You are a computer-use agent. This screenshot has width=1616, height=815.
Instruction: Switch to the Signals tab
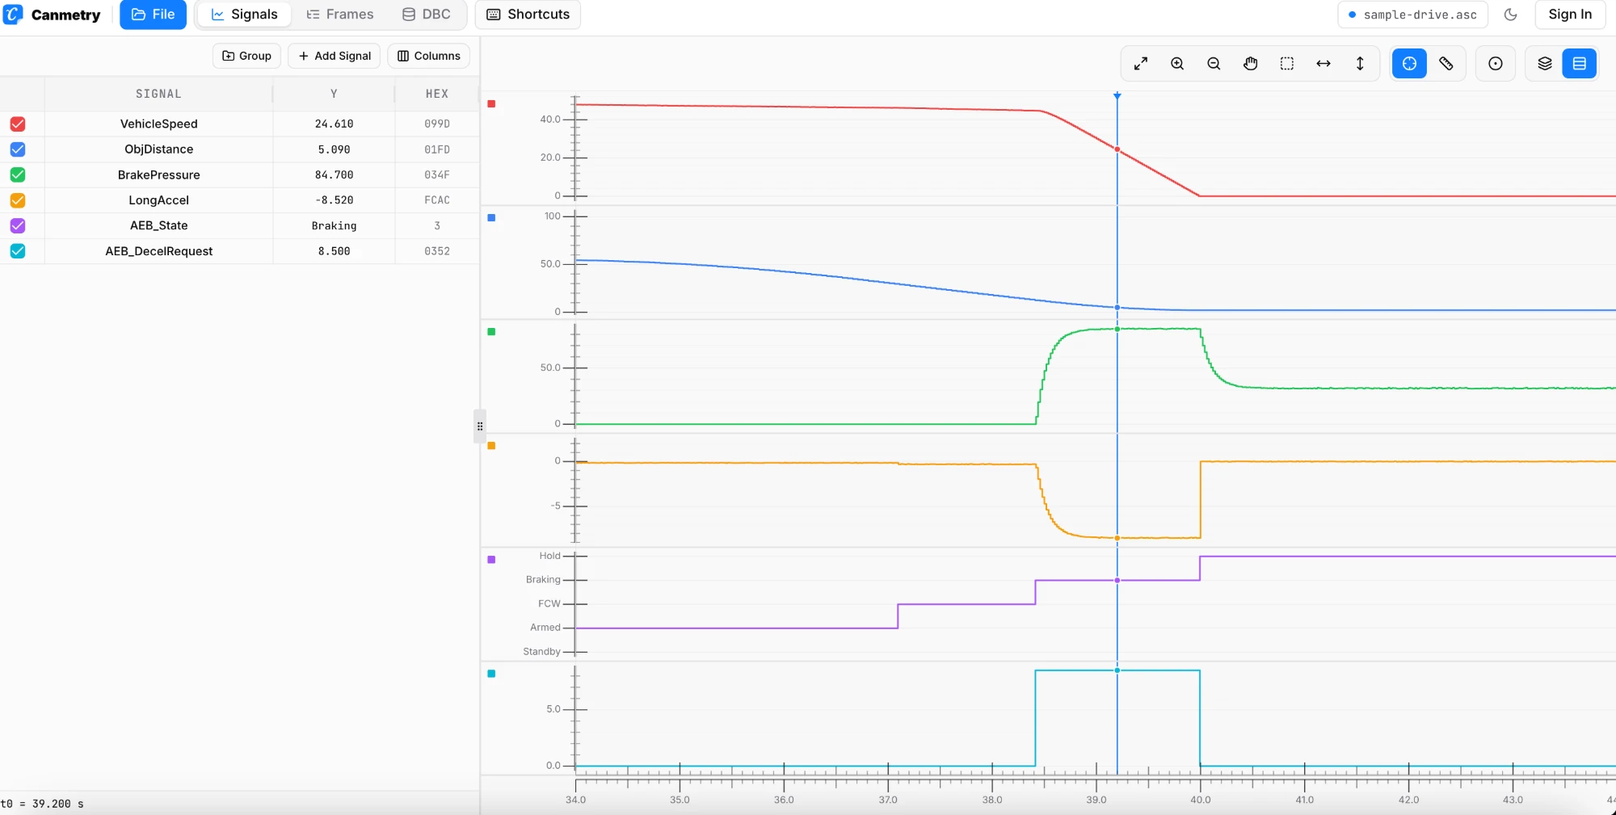(244, 15)
